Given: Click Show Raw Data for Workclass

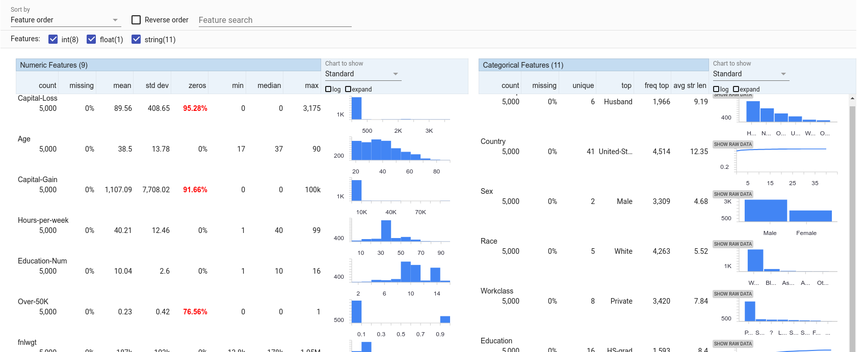Looking at the screenshot, I should point(733,294).
